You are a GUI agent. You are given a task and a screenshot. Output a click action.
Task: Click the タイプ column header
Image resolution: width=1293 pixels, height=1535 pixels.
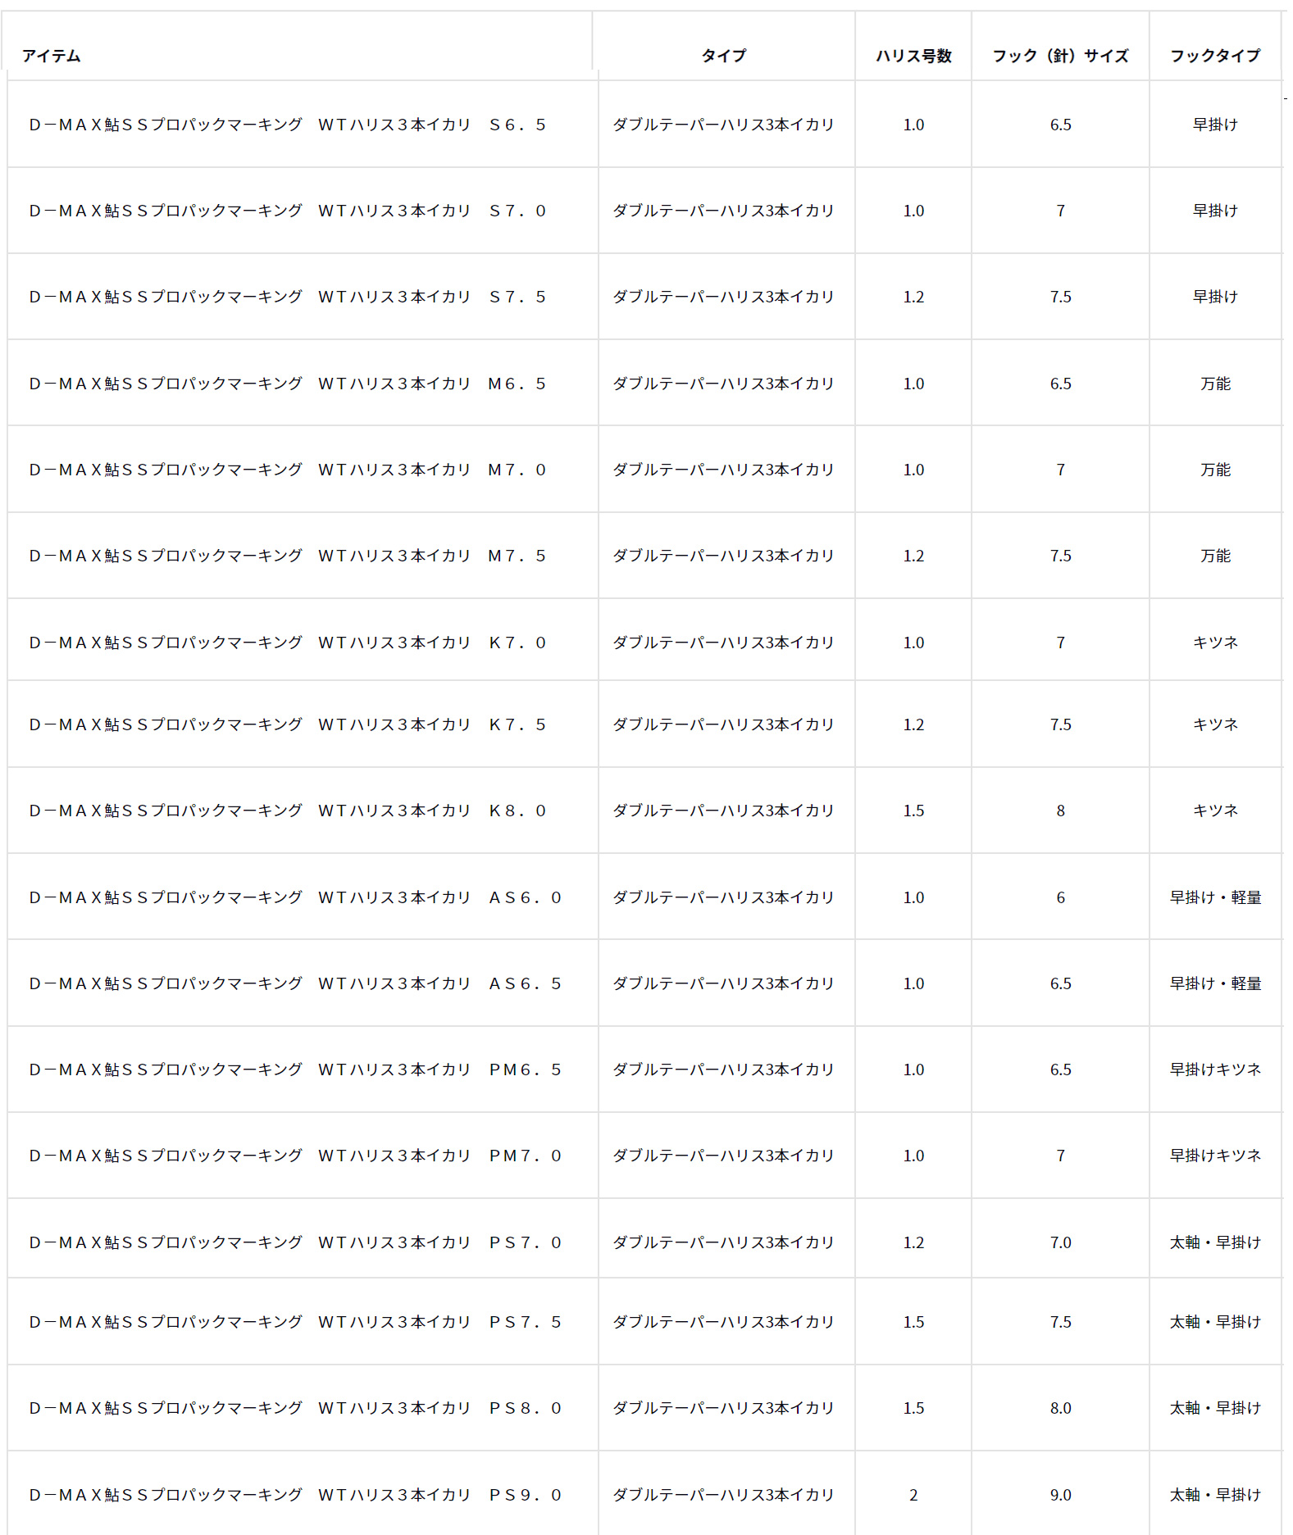click(x=723, y=56)
